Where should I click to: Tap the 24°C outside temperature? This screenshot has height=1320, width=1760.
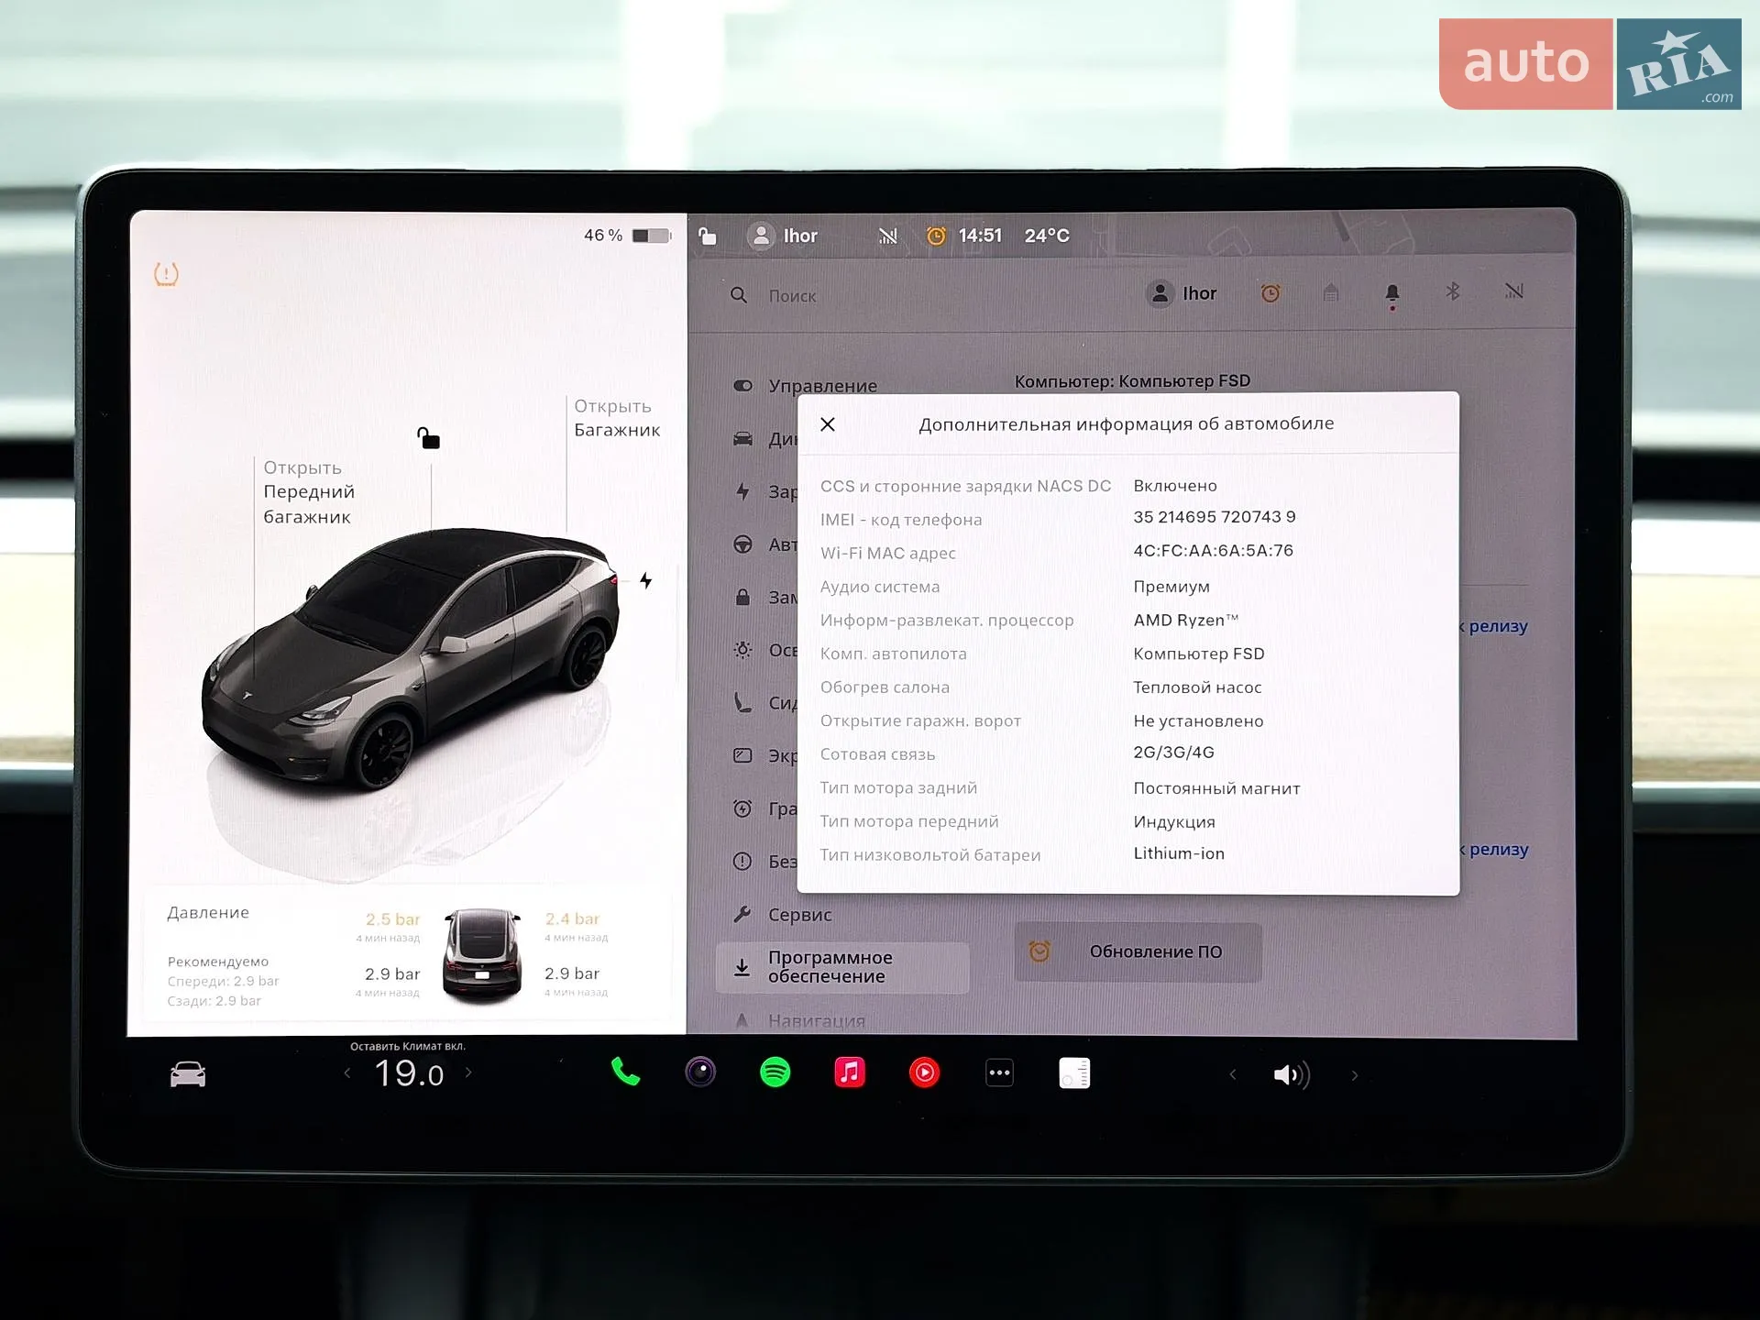pyautogui.click(x=1047, y=236)
